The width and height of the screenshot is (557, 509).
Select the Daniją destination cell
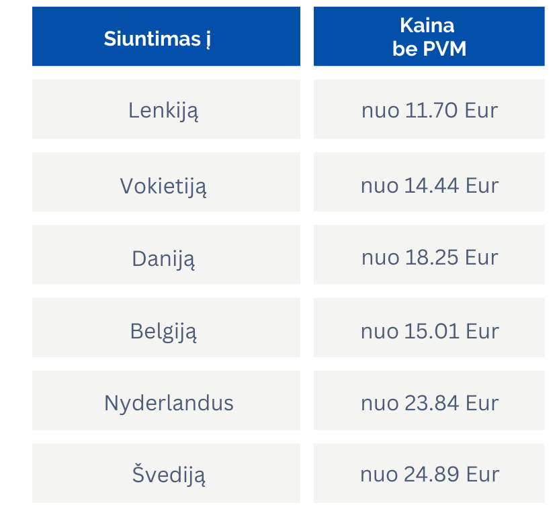[x=166, y=255]
